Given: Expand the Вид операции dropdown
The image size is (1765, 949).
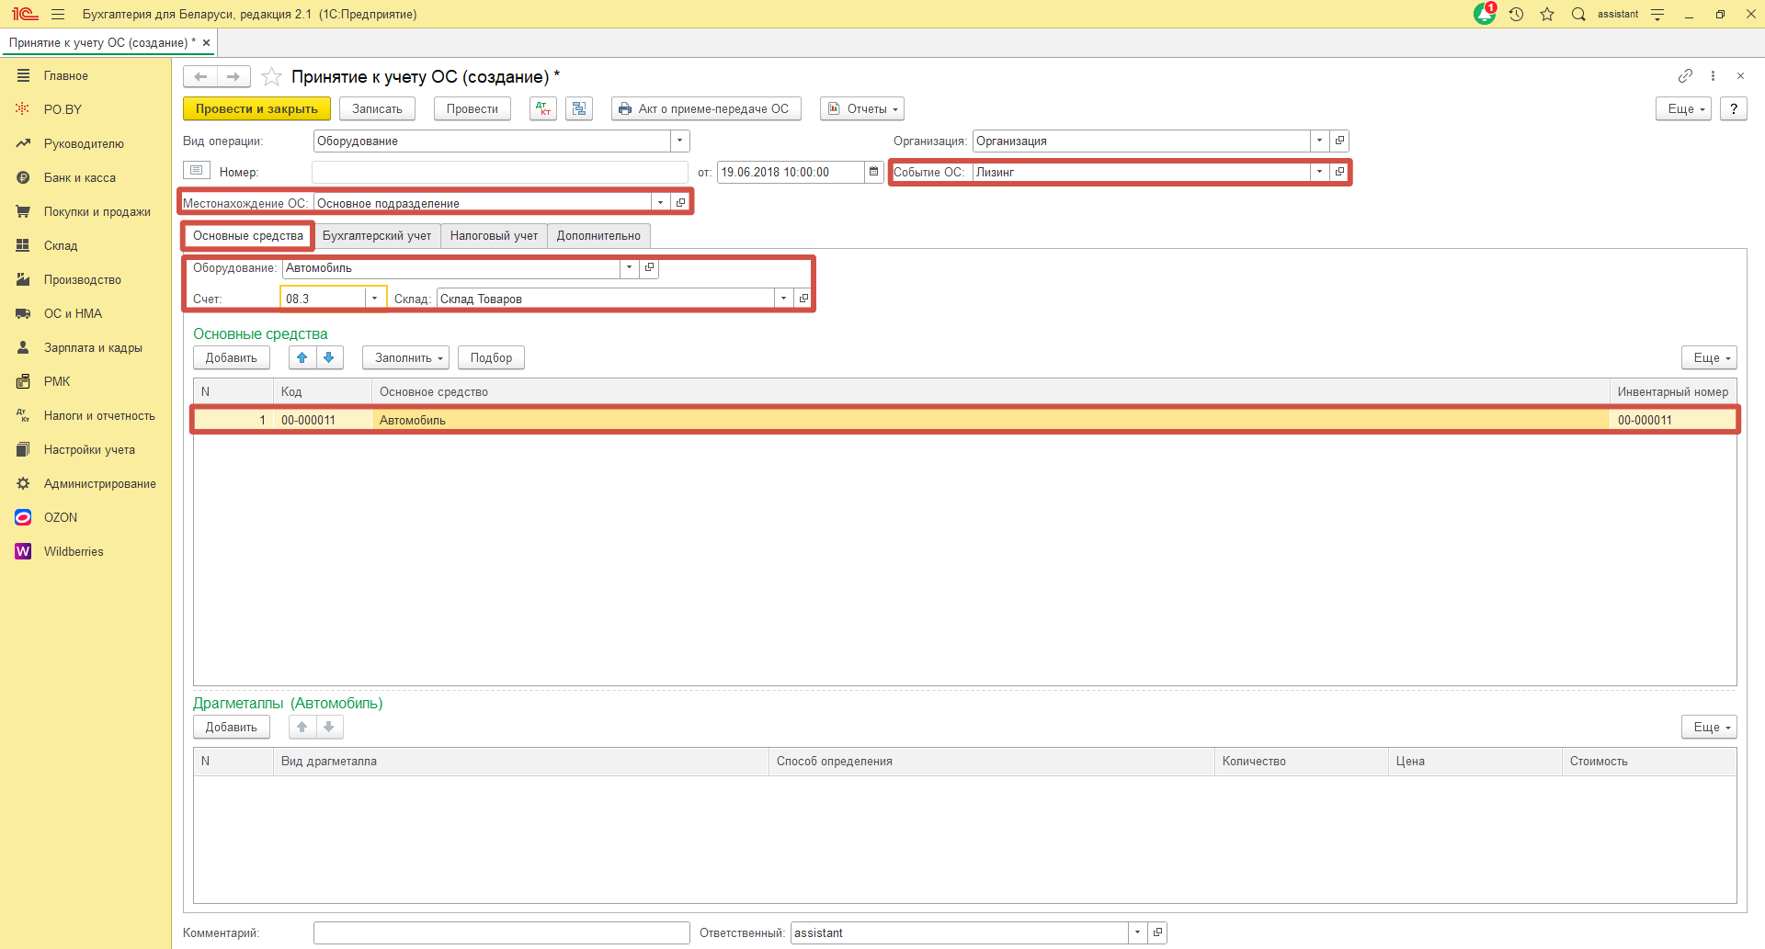Looking at the screenshot, I should tap(679, 141).
